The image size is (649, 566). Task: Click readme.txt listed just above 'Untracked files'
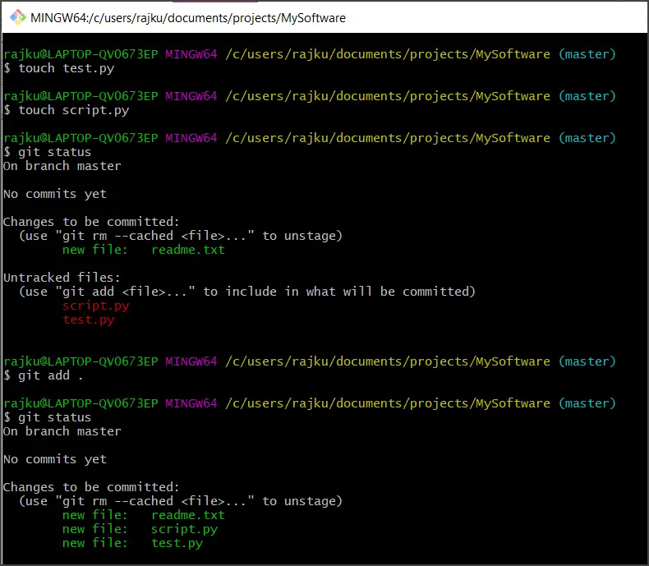pyautogui.click(x=188, y=250)
